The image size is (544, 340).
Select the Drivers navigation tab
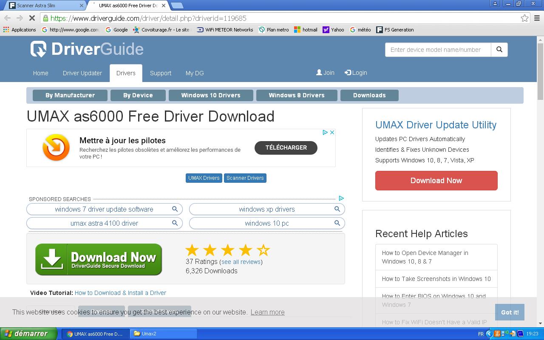point(126,73)
